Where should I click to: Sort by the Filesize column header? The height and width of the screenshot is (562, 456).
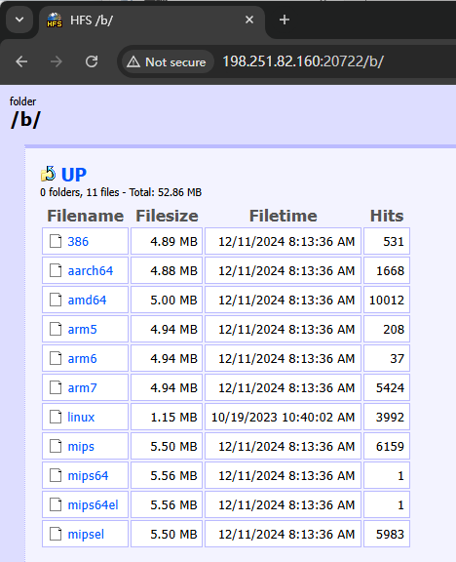(x=167, y=216)
